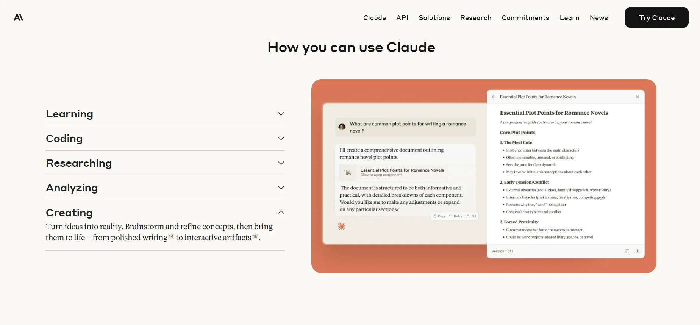The height and width of the screenshot is (325, 700).
Task: Select the Analyzing heading
Action: [x=72, y=188]
